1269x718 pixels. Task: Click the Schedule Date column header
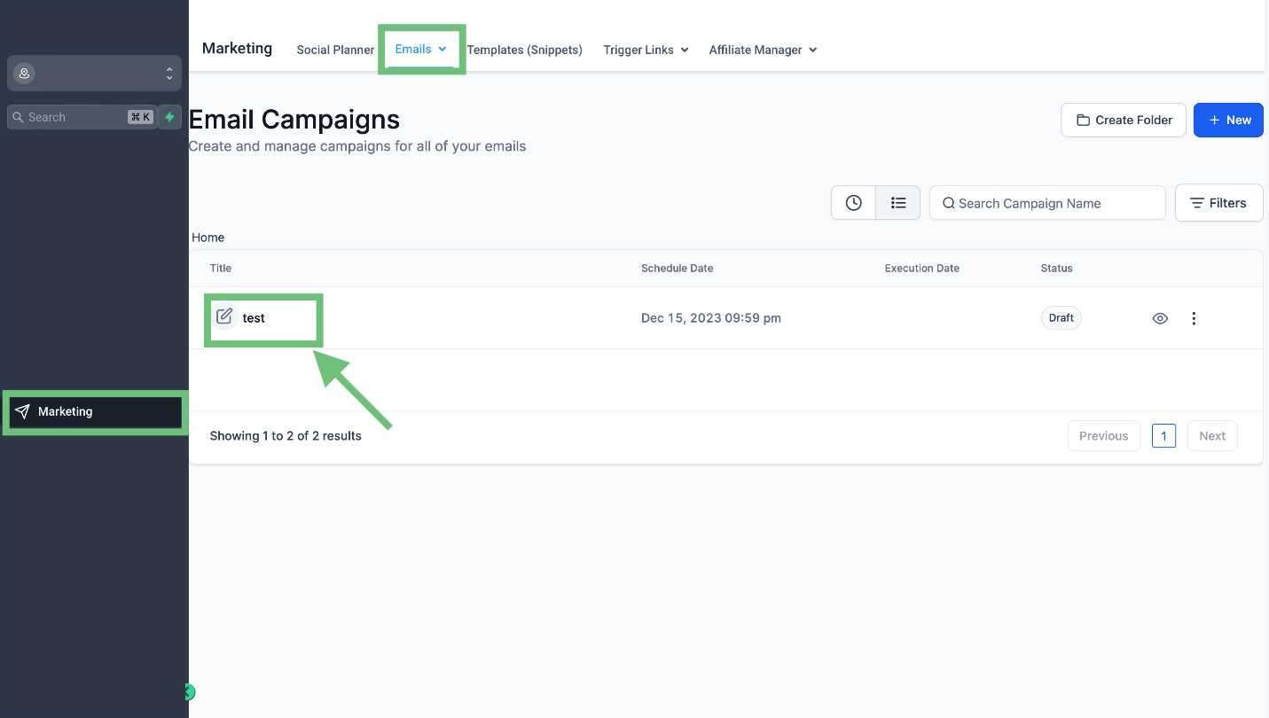point(678,269)
